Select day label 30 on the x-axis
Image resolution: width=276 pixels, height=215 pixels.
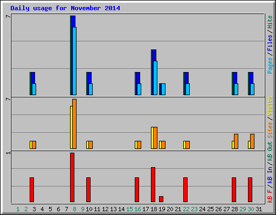click(251, 209)
